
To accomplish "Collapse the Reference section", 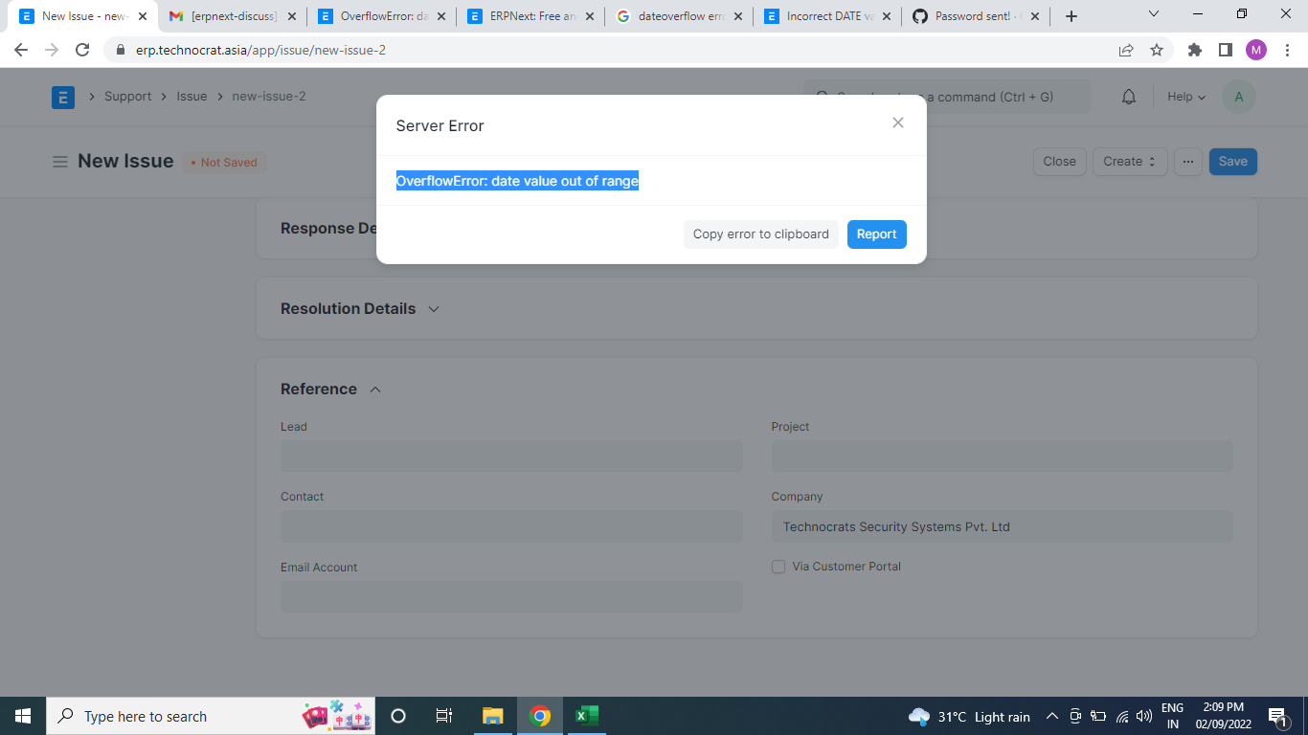I will [x=375, y=389].
